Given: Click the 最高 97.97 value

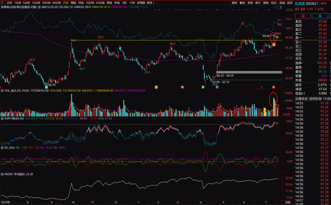Looking at the screenshot, I should [x=323, y=67].
